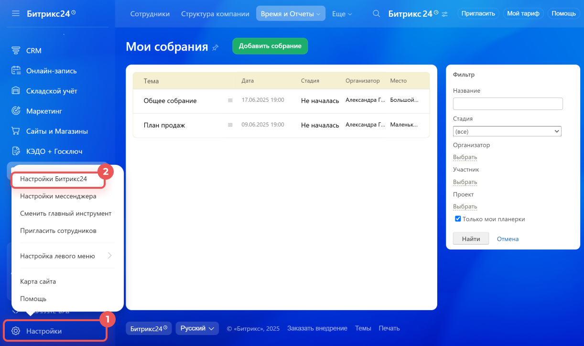Click the Битрикс24 logo in sidebar header

tap(51, 13)
